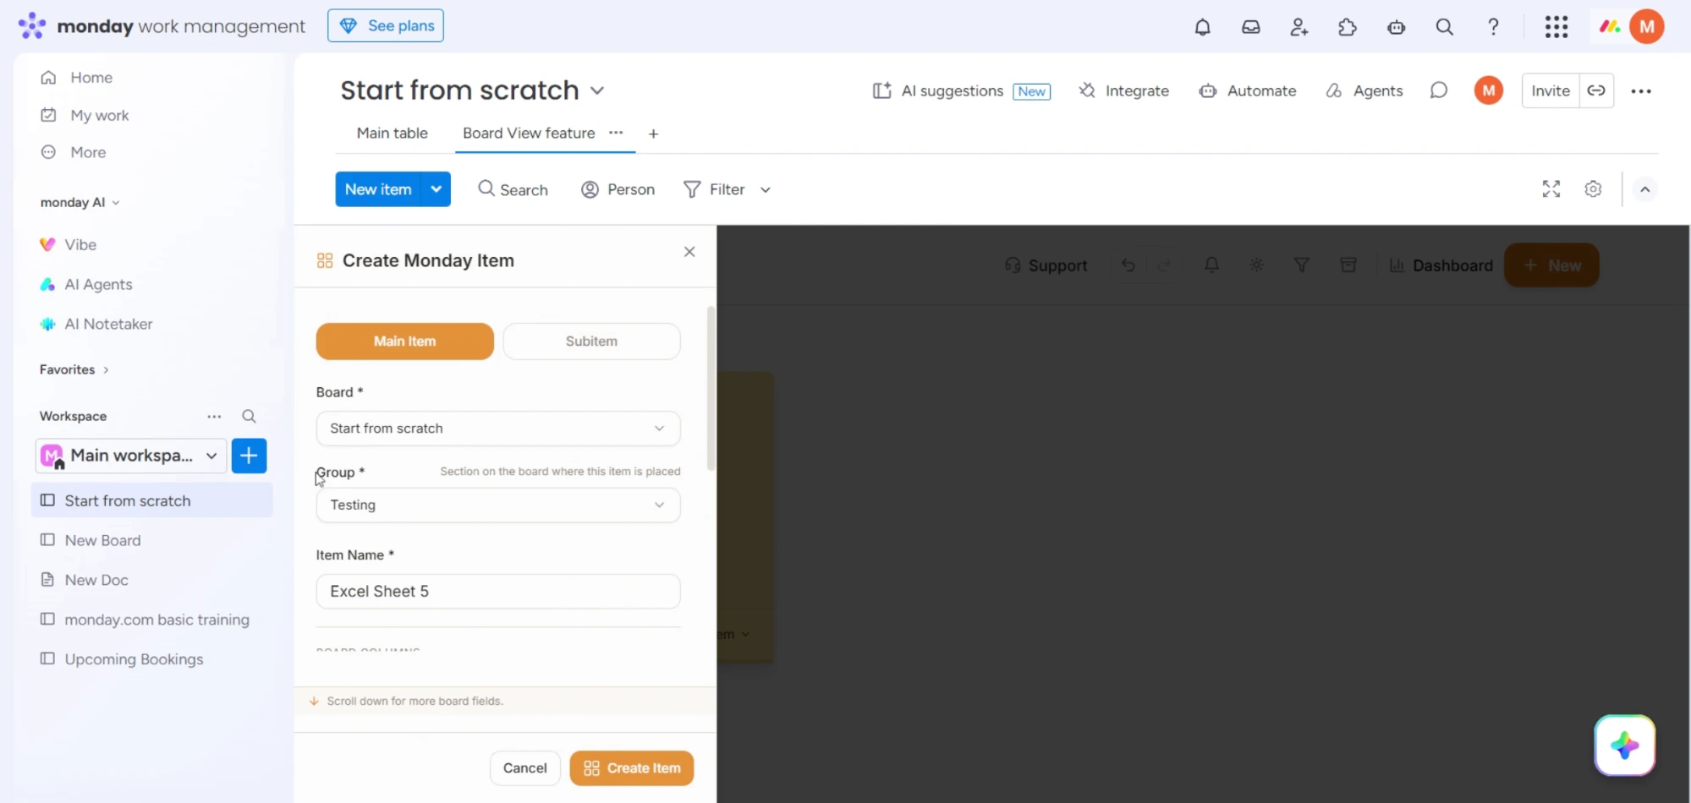This screenshot has width=1691, height=803.
Task: Click the dimmed sun theme icon
Action: tap(1257, 265)
